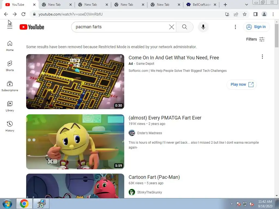This screenshot has height=209, width=279.
Task: Click the Softonic.com ad description text
Action: click(178, 71)
